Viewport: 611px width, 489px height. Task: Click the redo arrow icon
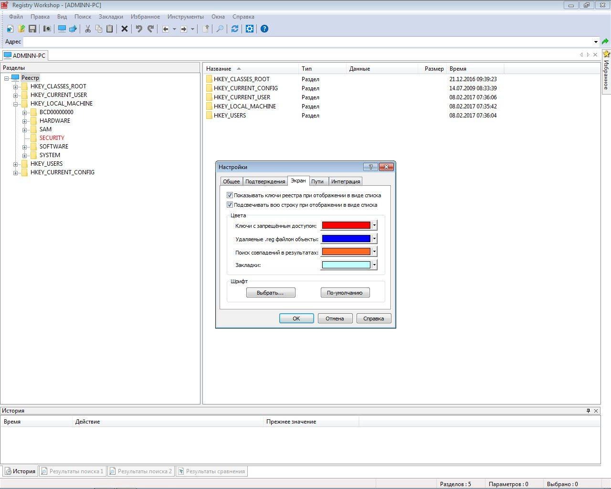(x=150, y=29)
